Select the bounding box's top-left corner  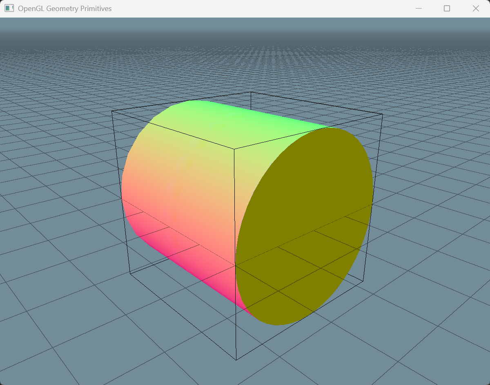[112, 110]
